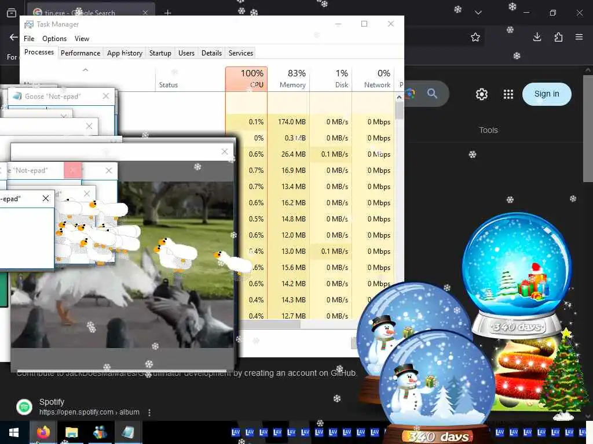Click the Google Sign in button
The width and height of the screenshot is (593, 444).
coord(547,94)
